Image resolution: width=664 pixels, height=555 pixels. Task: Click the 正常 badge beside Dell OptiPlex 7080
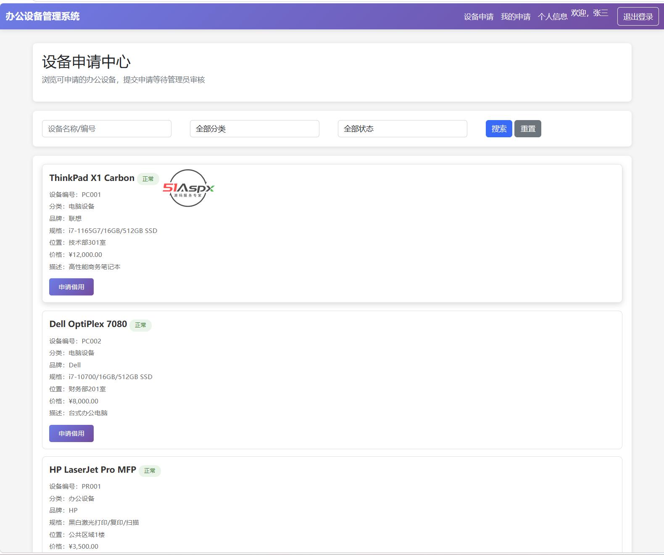click(x=140, y=325)
